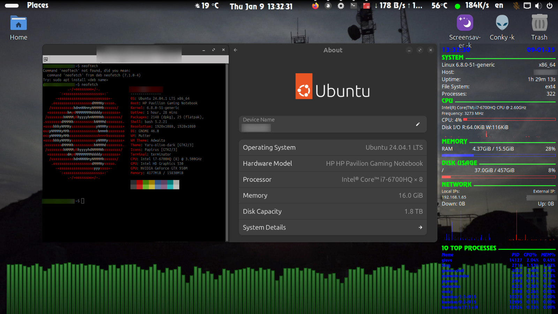Click the 184K/s indicator in top bar
The height and width of the screenshot is (314, 558).
tap(477, 5)
